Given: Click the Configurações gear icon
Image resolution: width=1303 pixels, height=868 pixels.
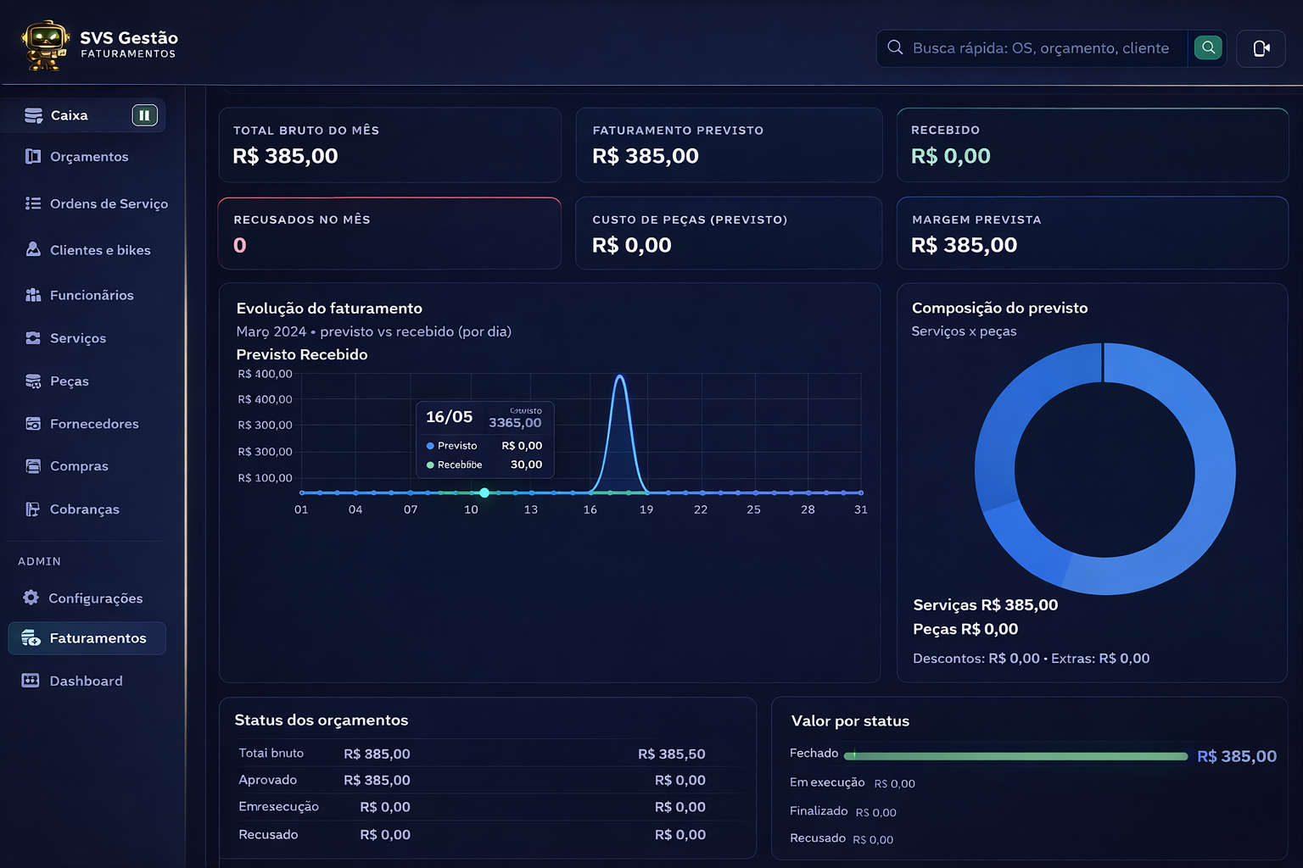Looking at the screenshot, I should pos(31,598).
